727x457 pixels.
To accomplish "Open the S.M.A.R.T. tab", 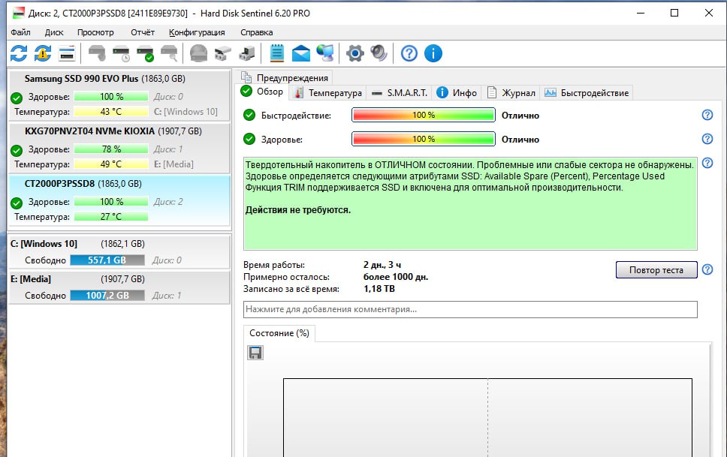I will point(400,93).
